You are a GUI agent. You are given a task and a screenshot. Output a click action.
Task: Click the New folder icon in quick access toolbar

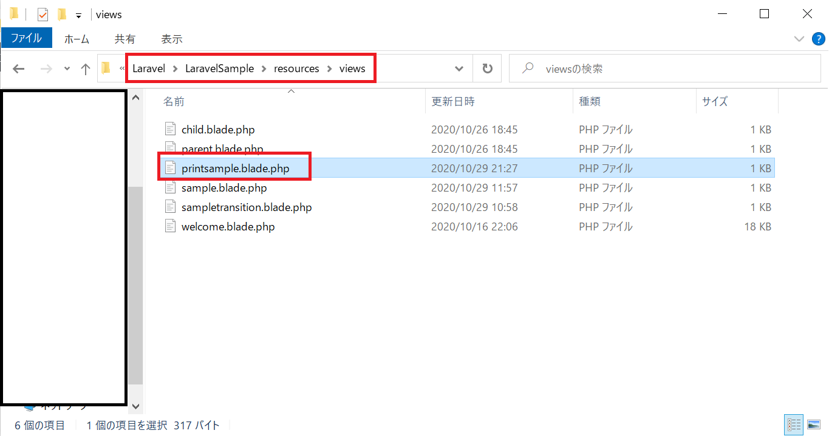[x=61, y=14]
